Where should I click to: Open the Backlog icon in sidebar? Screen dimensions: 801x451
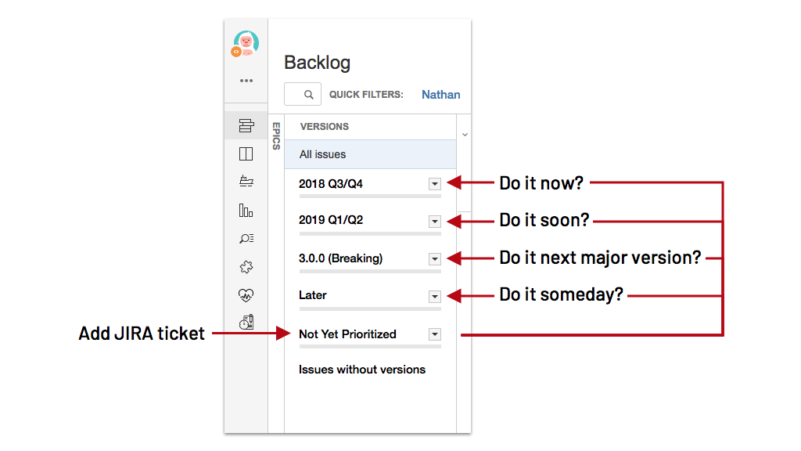pos(246,125)
